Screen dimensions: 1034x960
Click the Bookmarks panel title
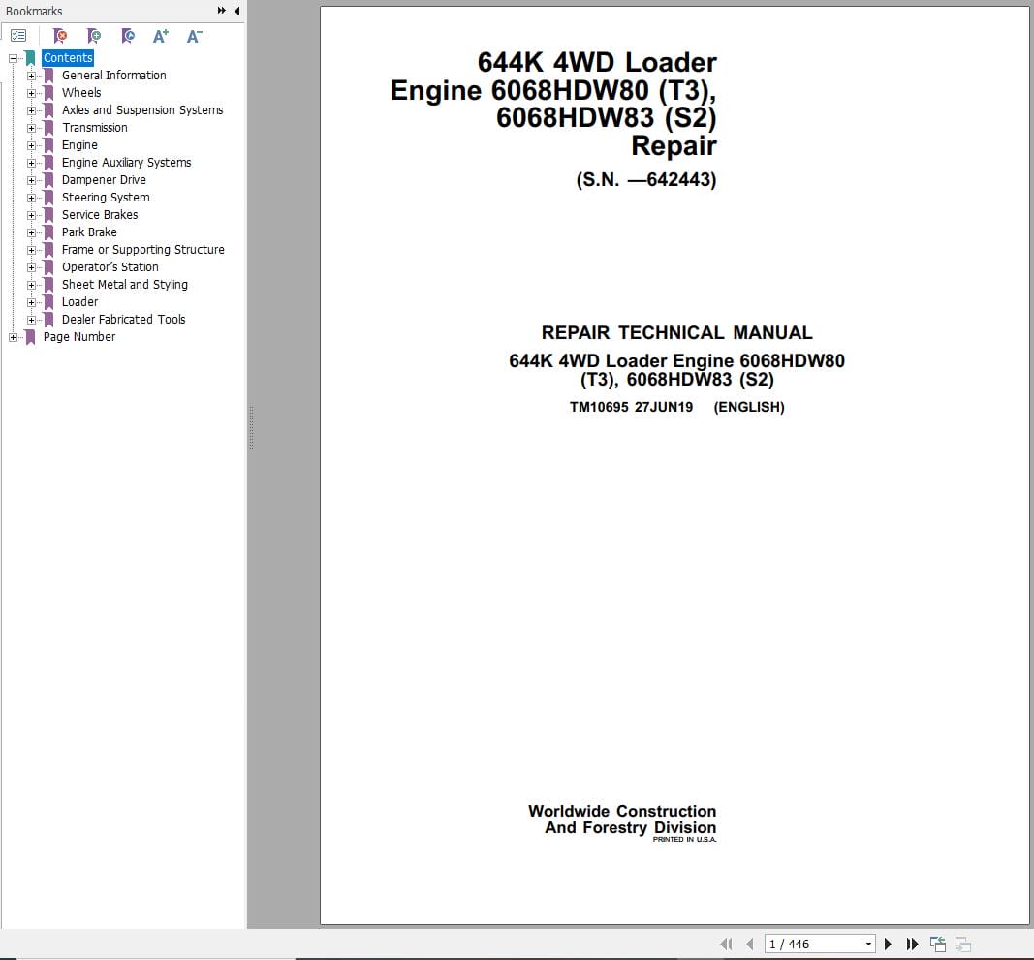point(34,12)
